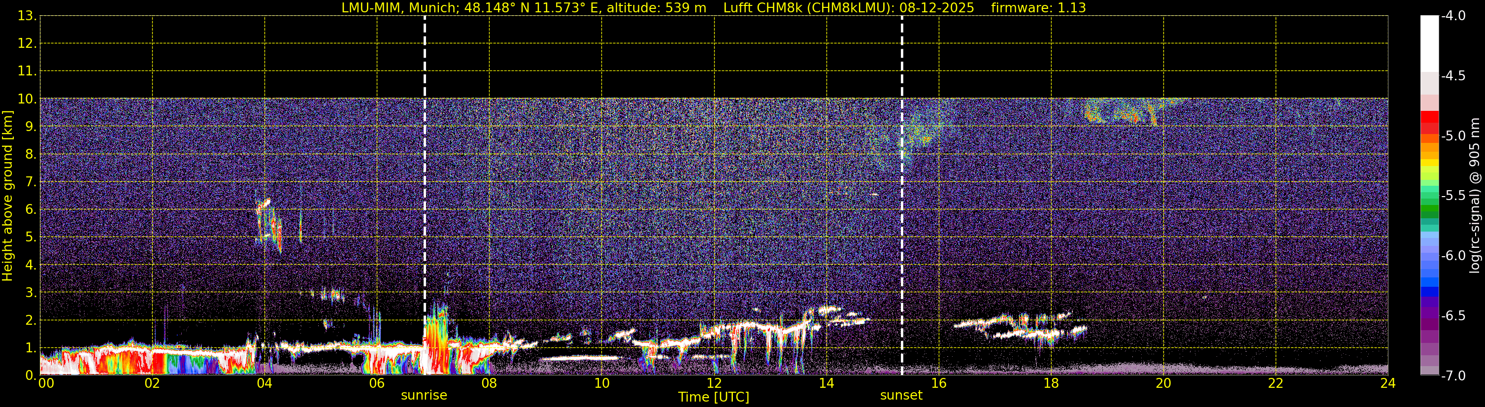
Task: Click the '-5.0' colorbar tick label
Action: point(1452,136)
